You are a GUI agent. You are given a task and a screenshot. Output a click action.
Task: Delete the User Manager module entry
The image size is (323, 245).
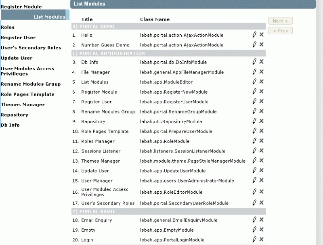(261, 180)
